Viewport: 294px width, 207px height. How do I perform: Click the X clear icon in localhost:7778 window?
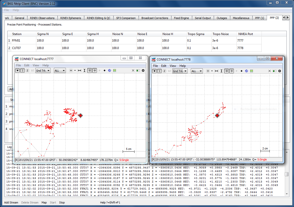click(269, 71)
